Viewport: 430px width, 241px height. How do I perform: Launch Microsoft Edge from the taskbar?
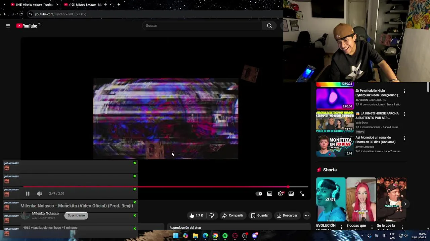(205, 236)
